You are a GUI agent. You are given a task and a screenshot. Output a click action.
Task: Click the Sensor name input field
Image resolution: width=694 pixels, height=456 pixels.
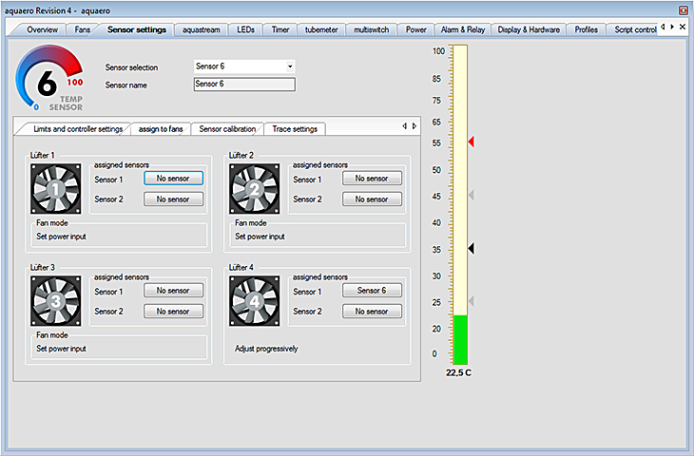[244, 84]
